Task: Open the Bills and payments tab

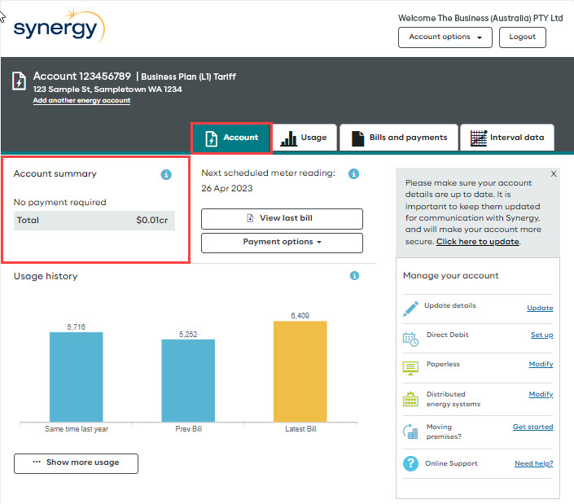Action: coord(399,138)
